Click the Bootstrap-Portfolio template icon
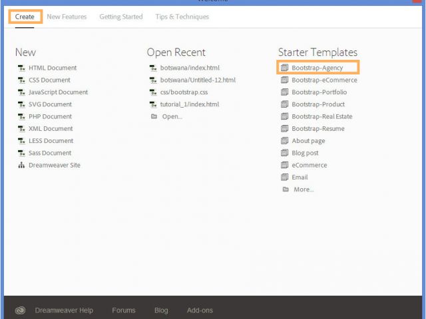The image size is (426, 319). click(x=284, y=92)
